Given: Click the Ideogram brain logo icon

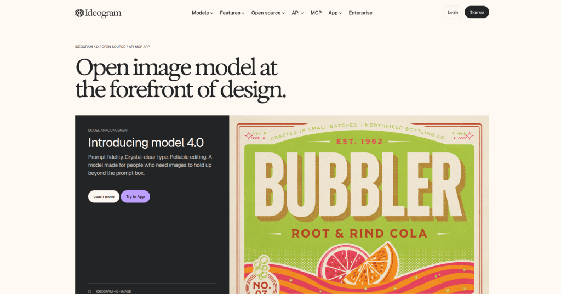Looking at the screenshot, I should pos(79,13).
